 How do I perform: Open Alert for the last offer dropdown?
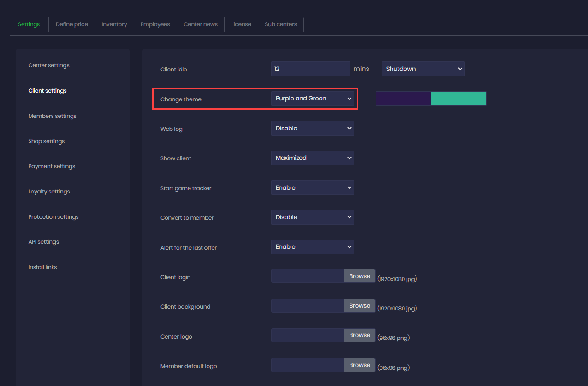[312, 246]
